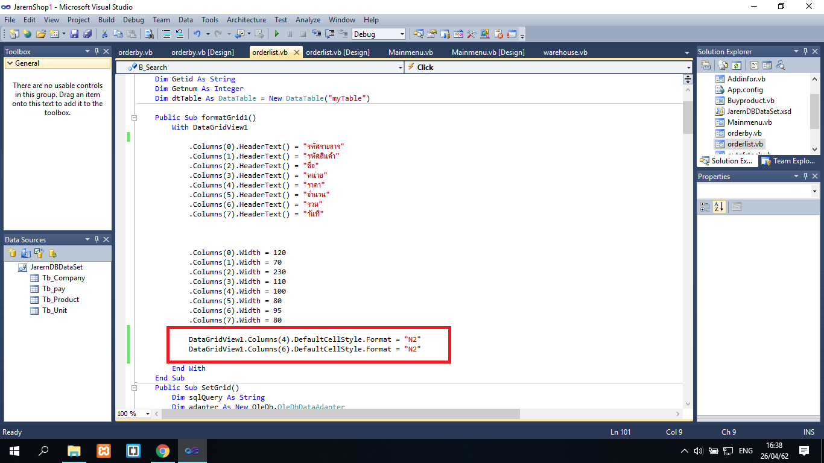The height and width of the screenshot is (463, 824).
Task: Toggle auto-hide pin on Toolbox panel
Action: pos(97,52)
